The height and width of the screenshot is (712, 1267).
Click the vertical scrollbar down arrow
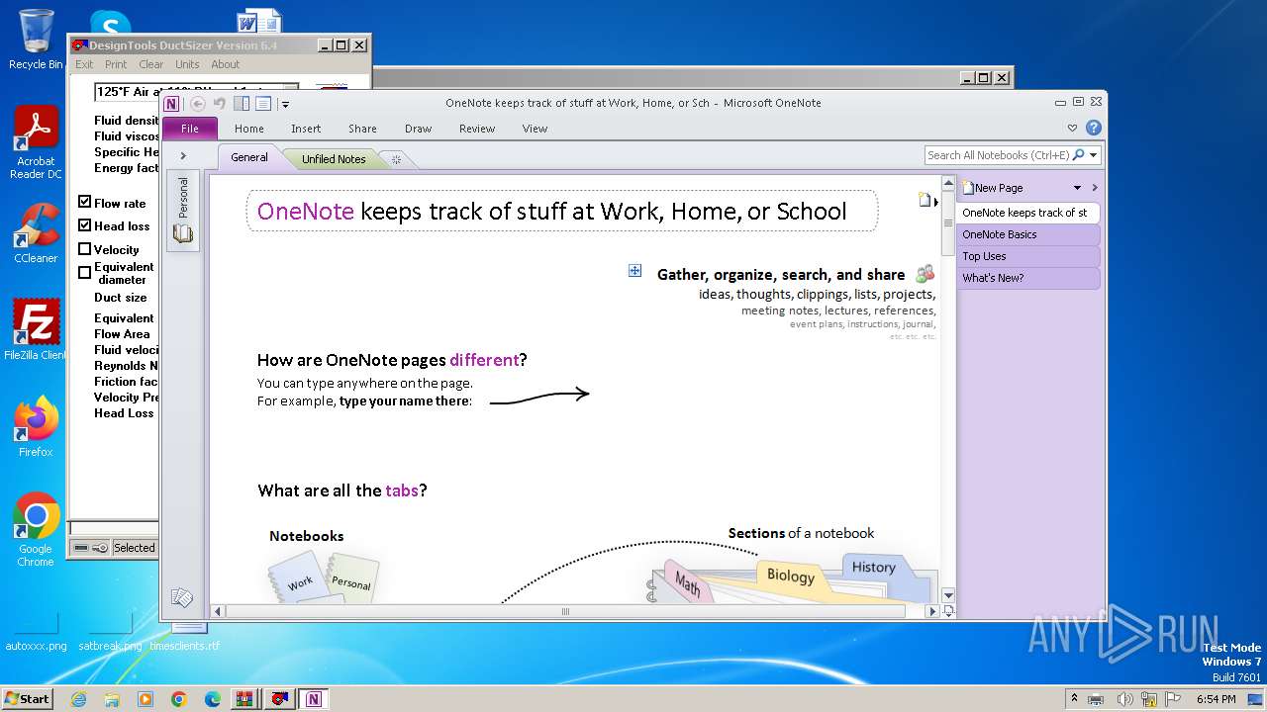948,595
